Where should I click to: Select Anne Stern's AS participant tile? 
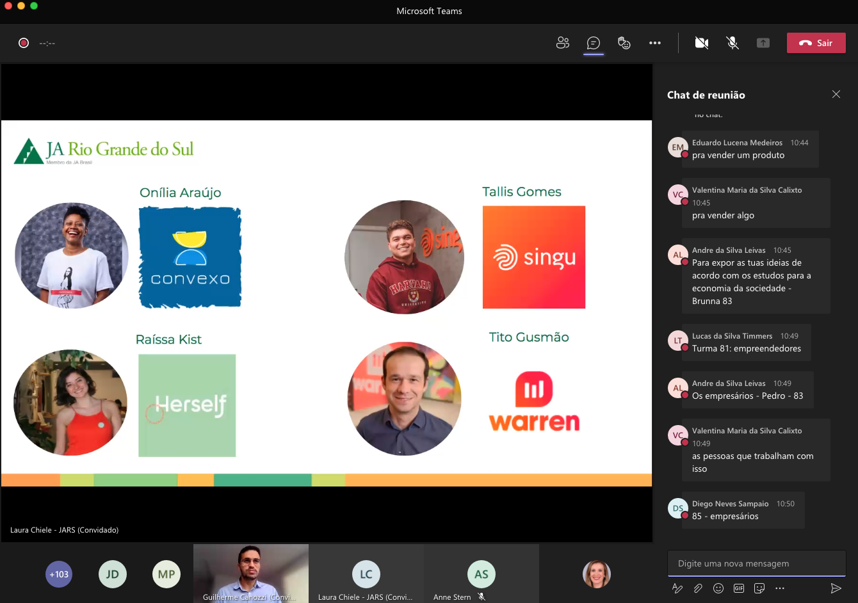tap(482, 574)
